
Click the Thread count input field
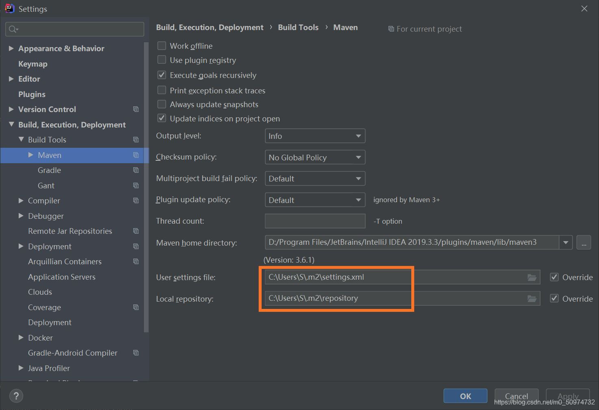point(315,221)
